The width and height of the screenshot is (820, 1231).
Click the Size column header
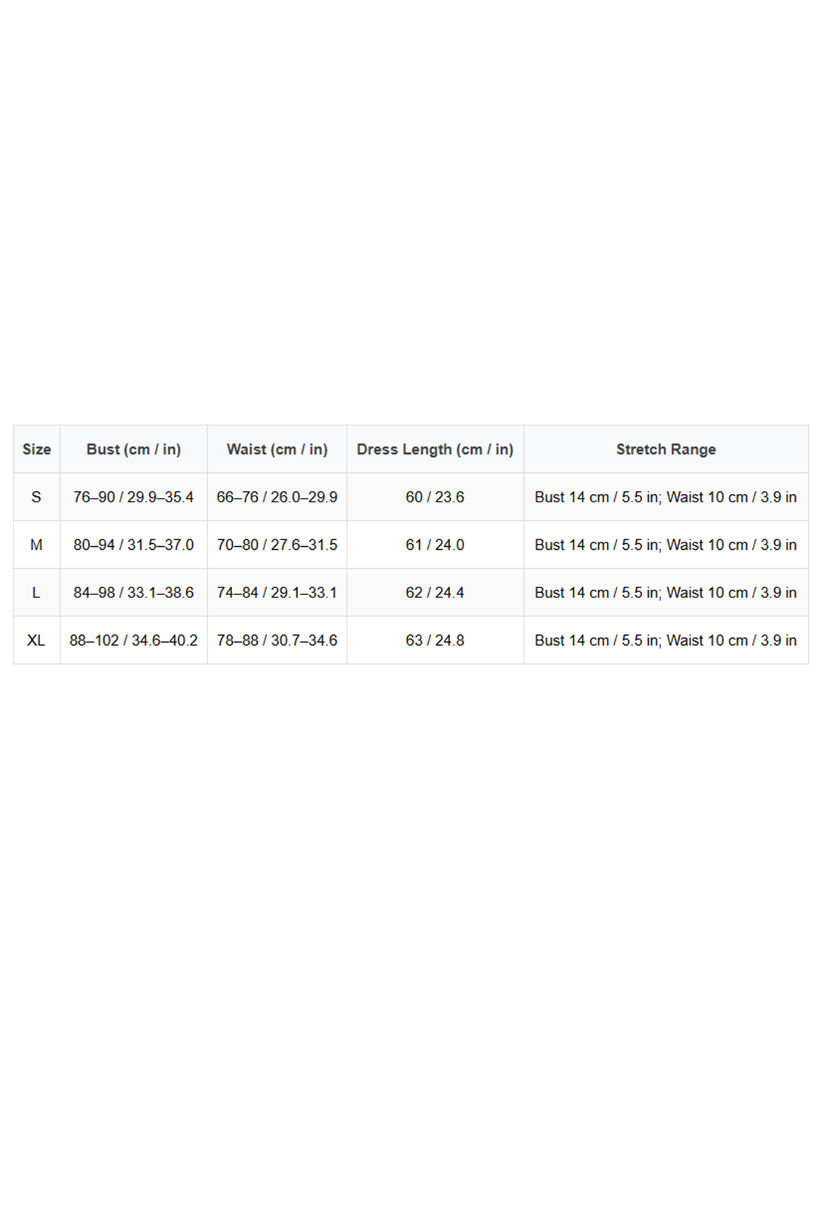pos(36,450)
